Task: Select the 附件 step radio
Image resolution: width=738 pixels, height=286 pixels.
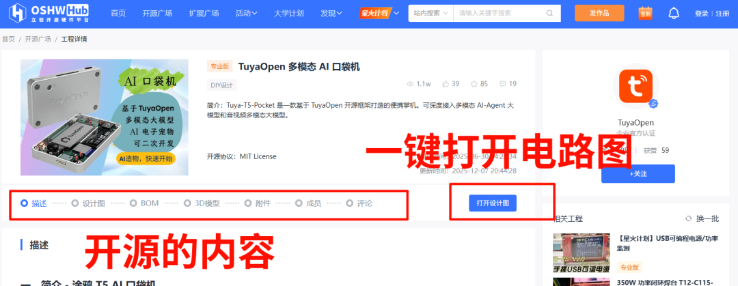Action: (x=248, y=203)
